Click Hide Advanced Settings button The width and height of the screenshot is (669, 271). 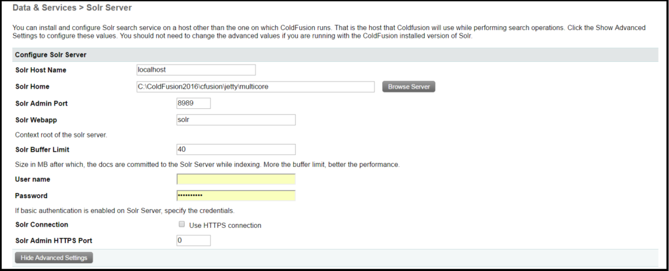coord(54,258)
